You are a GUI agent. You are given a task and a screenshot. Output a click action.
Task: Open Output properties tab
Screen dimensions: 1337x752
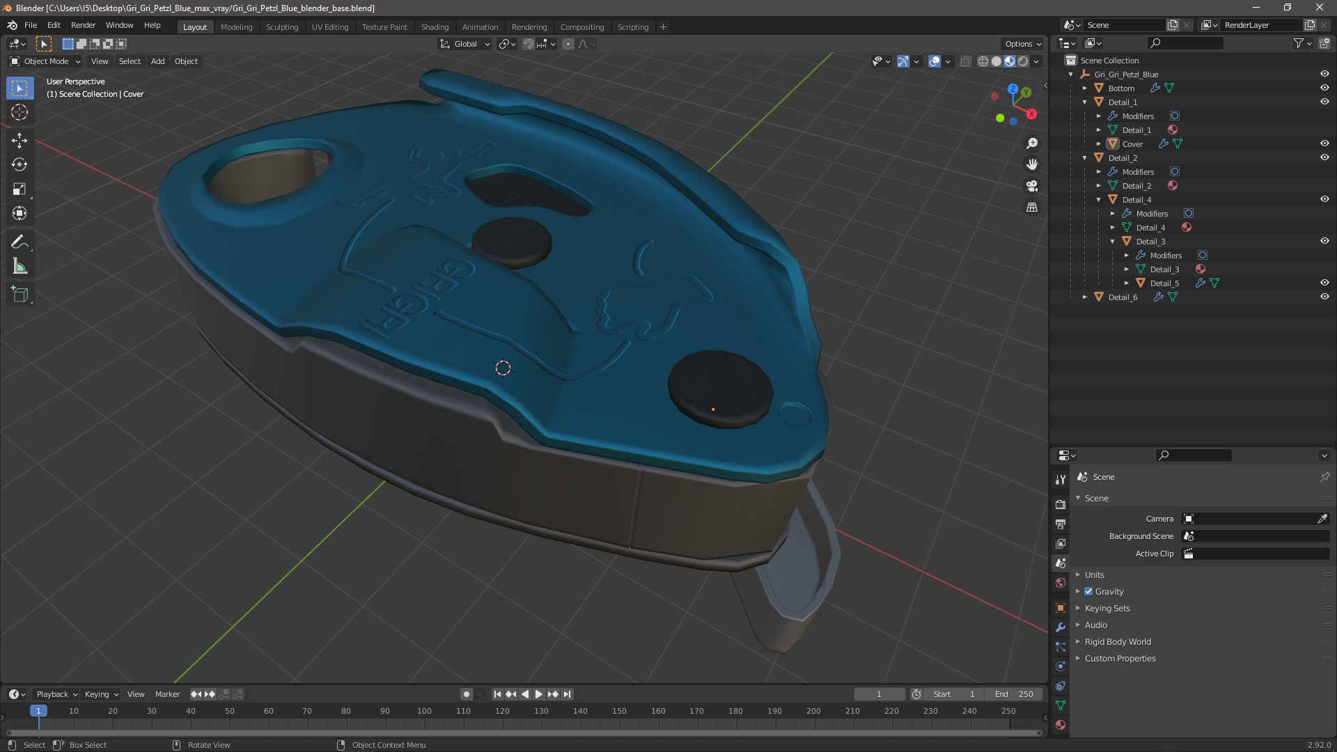pos(1061,524)
